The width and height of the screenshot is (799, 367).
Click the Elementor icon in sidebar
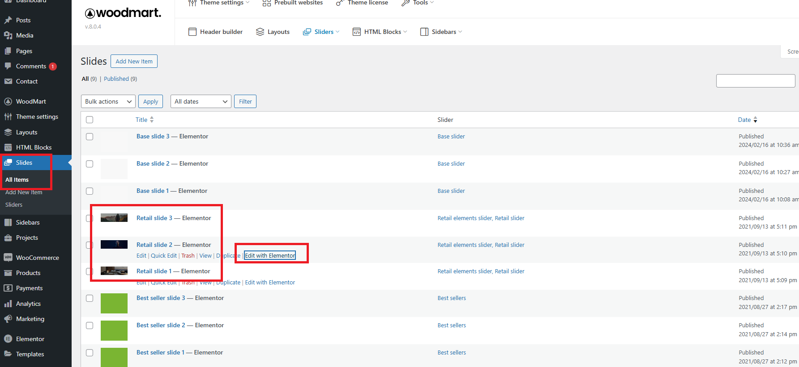[8, 339]
